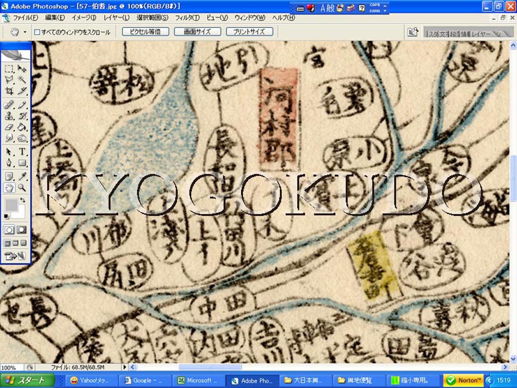Open the status bar info arrow menu
The height and width of the screenshot is (388, 517).
pyautogui.click(x=125, y=367)
